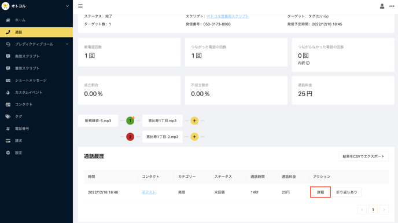Click the 総電話回数 1回 summary card
Viewport: 398px width, 223px height.
point(129,52)
